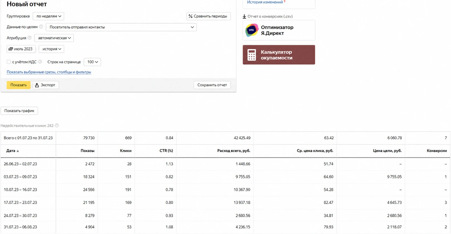Select the row 17.07.23 – 23.07.23
451x234 pixels.
click(x=225, y=202)
